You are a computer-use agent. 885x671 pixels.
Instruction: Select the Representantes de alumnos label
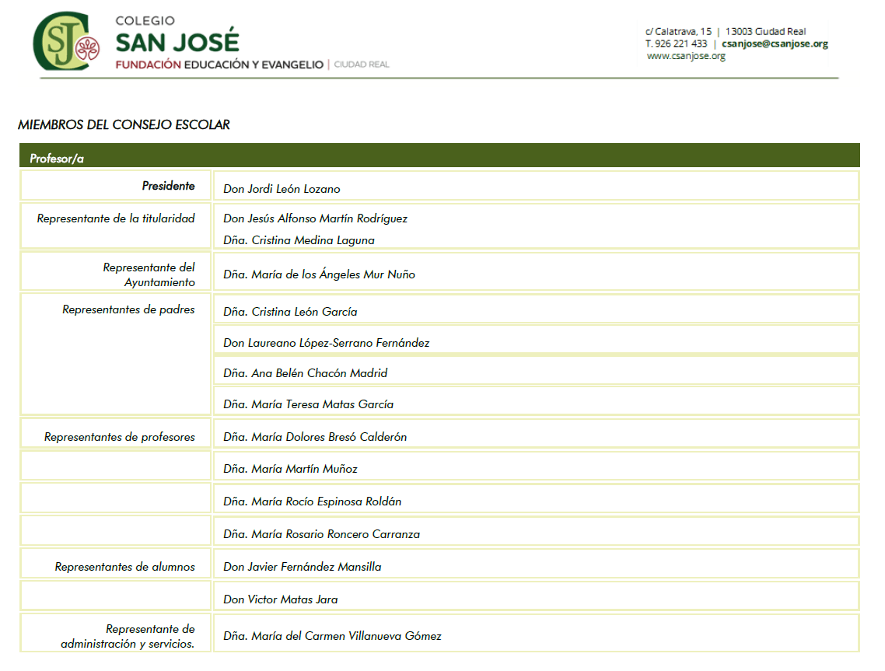tap(124, 567)
